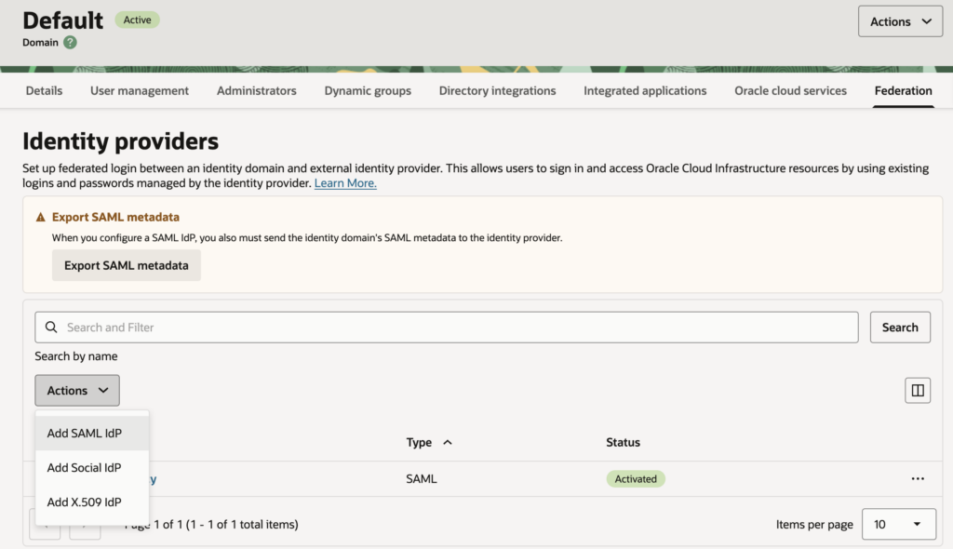
Task: Click the magnifier icon in search field
Action: [x=52, y=328]
